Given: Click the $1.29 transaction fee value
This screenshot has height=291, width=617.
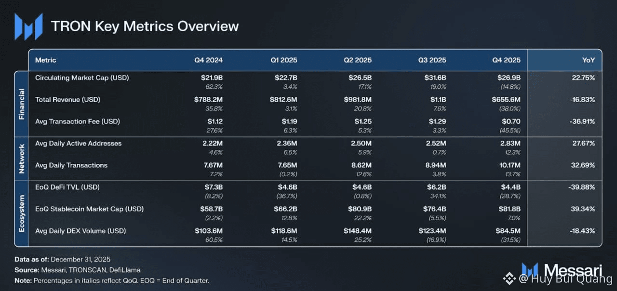Looking at the screenshot, I should pos(438,121).
